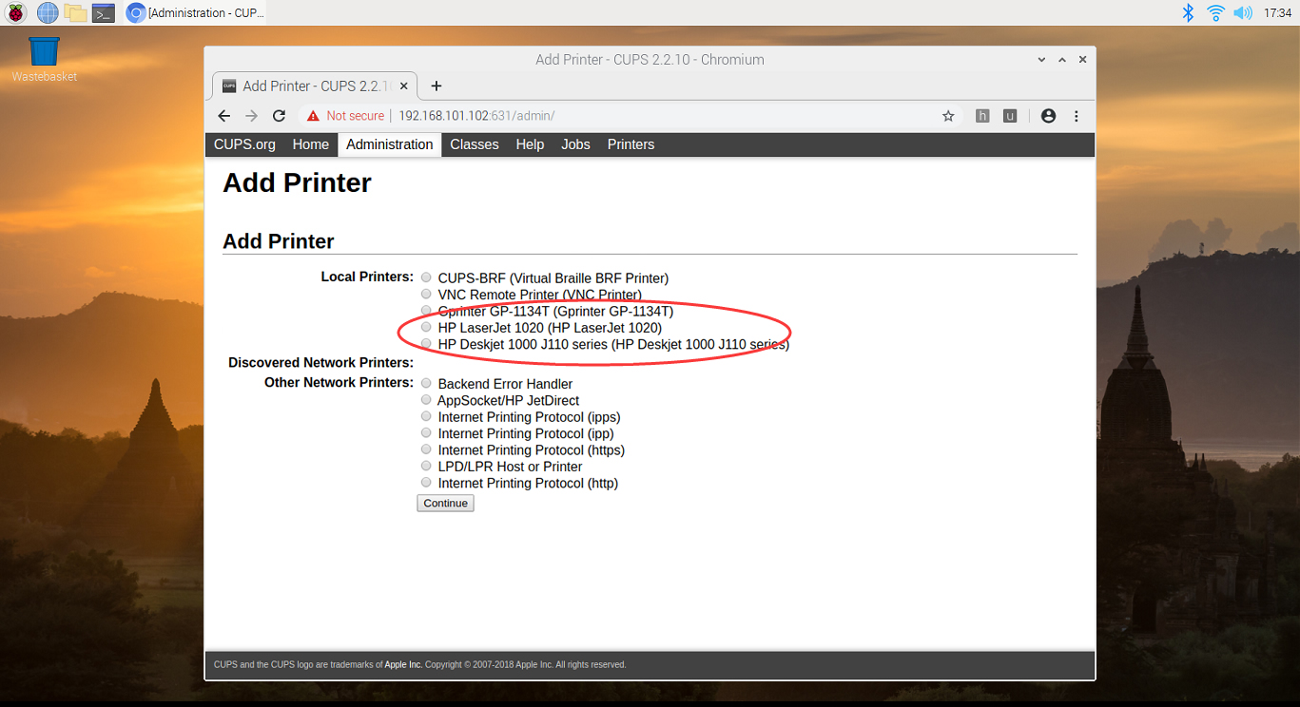1300x707 pixels.
Task: Select the HP Deskjet 1000 J110 radio
Action: tap(426, 344)
